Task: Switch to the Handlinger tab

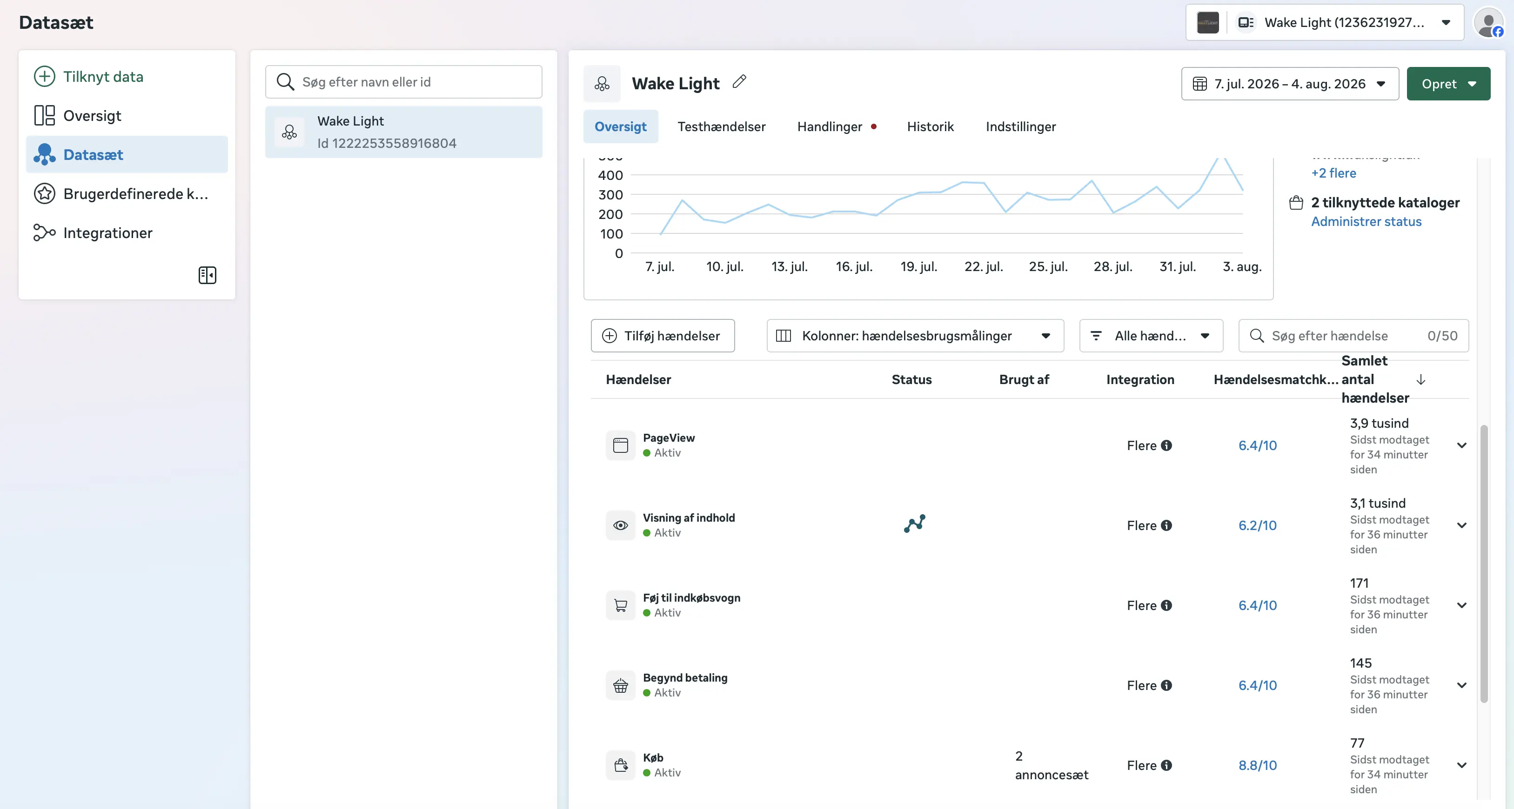Action: (x=837, y=126)
